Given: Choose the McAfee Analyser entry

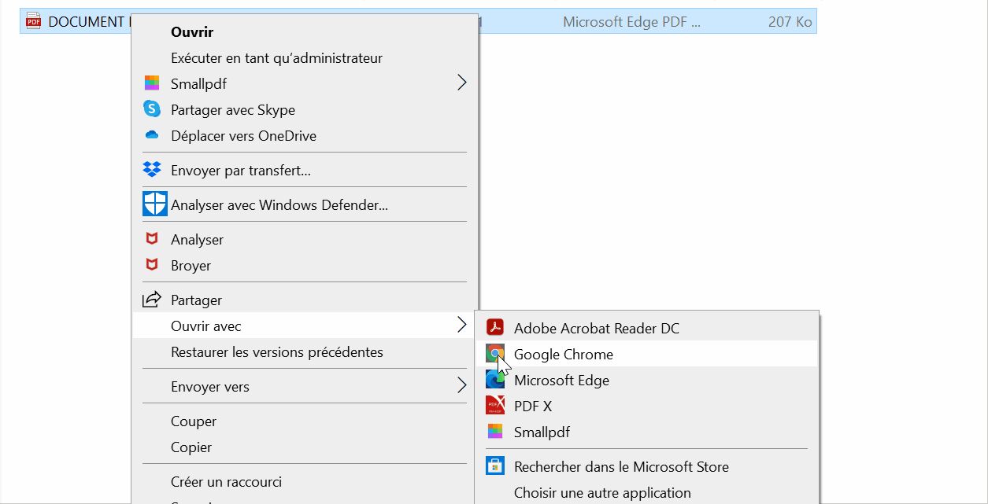Looking at the screenshot, I should pos(305,240).
